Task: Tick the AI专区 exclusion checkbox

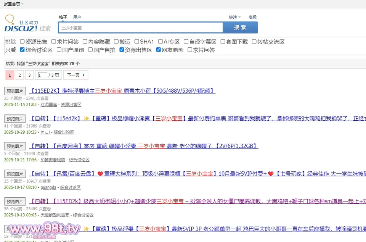Action: click(x=161, y=42)
